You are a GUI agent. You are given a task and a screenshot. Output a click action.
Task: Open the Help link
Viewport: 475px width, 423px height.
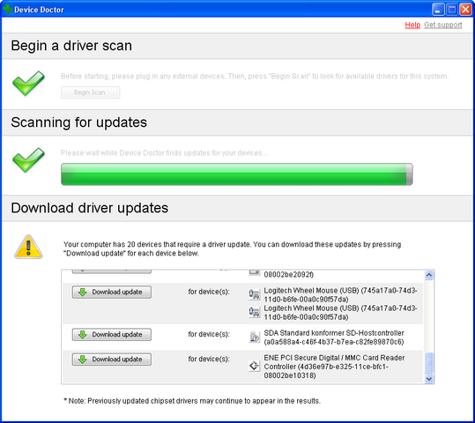click(x=412, y=25)
